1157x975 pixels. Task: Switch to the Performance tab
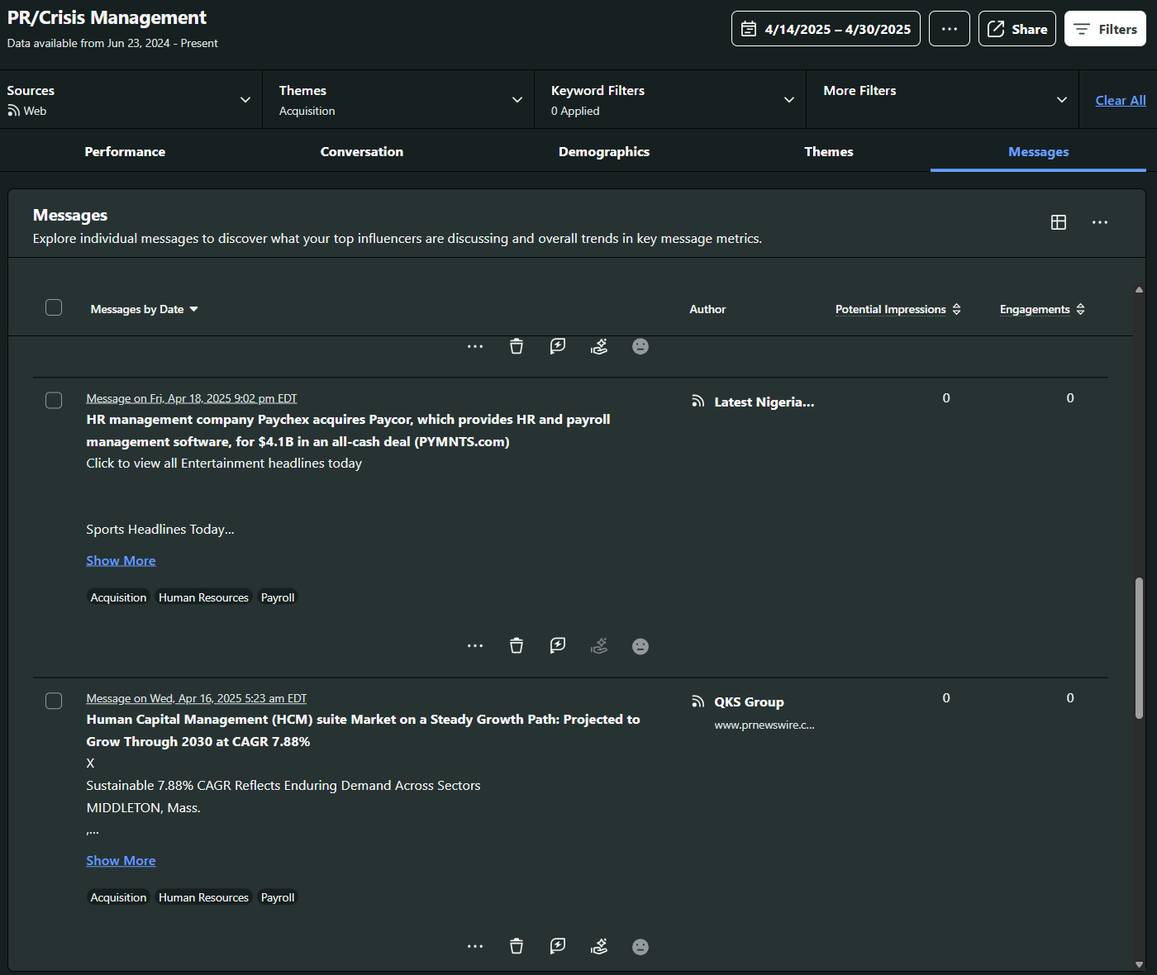(x=125, y=152)
